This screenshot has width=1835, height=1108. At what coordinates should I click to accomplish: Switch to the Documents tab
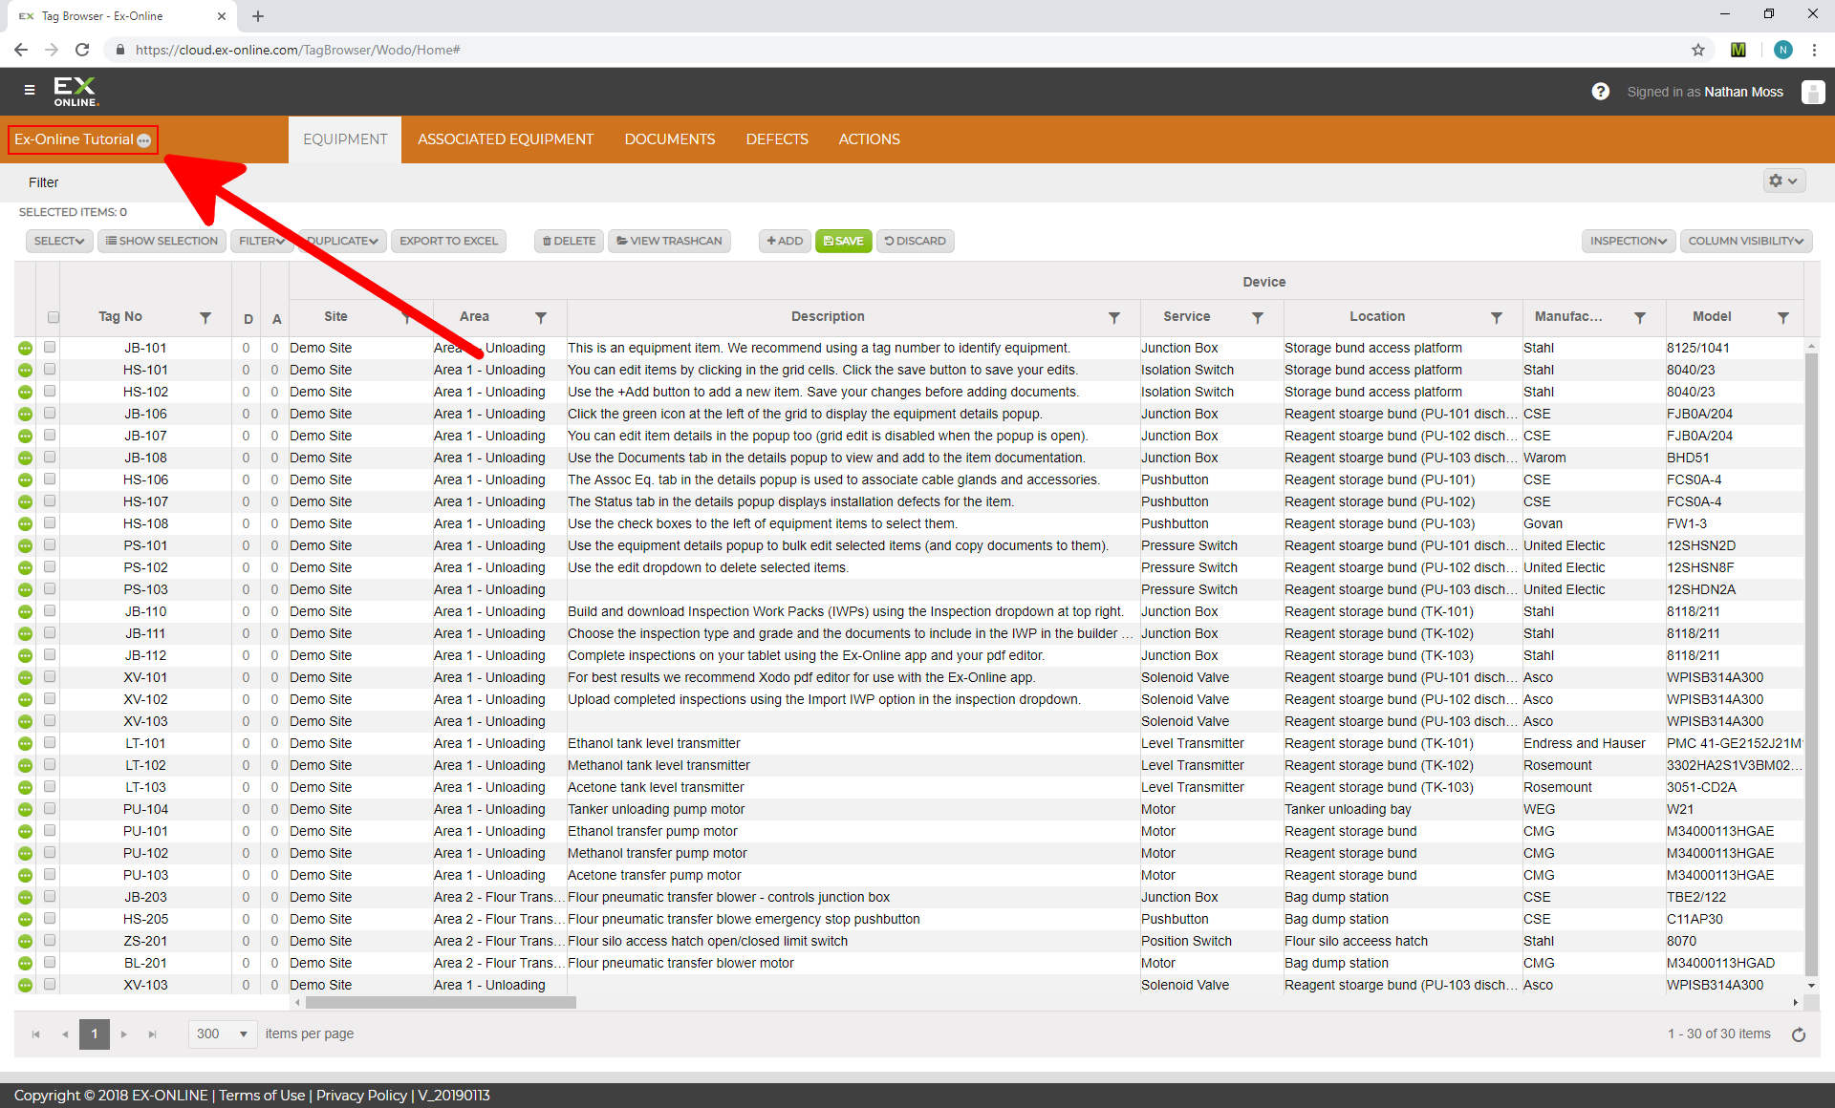[669, 139]
